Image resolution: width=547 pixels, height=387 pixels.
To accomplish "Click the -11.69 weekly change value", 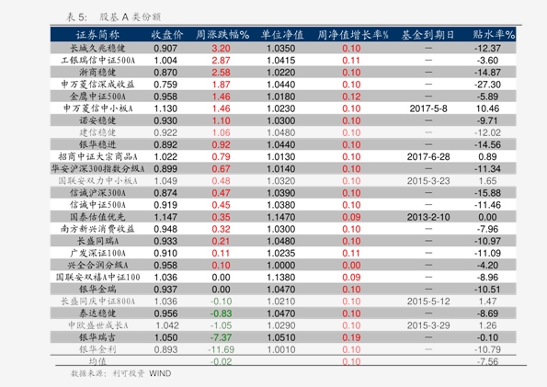I will 221,349.
